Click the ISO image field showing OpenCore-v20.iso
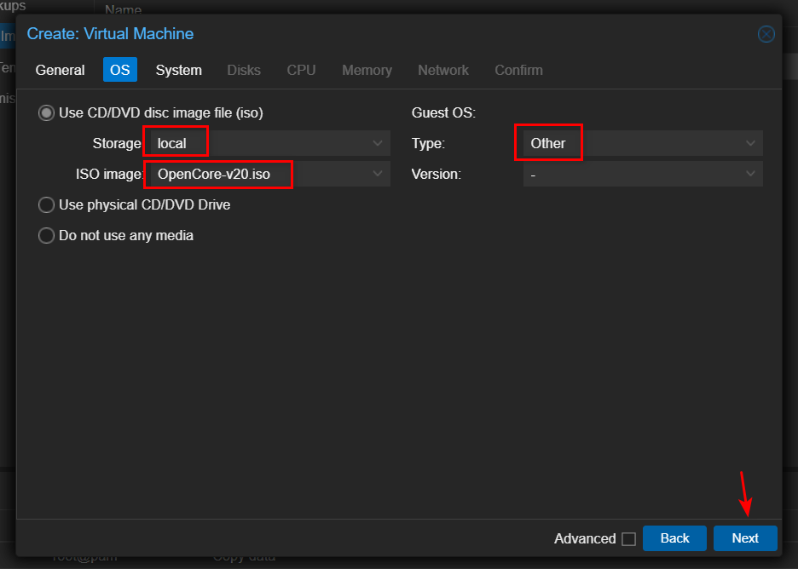This screenshot has width=798, height=569. [256, 174]
